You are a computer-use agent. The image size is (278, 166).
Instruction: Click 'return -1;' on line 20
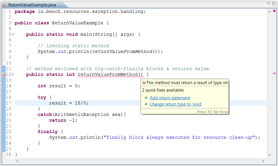63,120
